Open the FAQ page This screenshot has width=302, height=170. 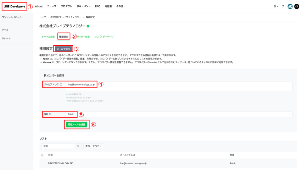point(98,6)
